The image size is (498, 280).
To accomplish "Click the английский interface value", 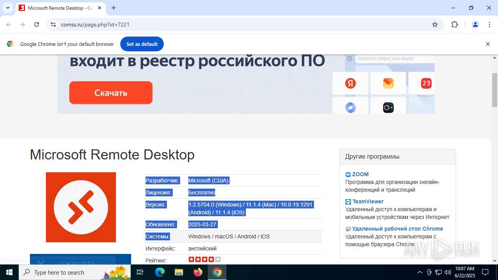I will (x=202, y=248).
